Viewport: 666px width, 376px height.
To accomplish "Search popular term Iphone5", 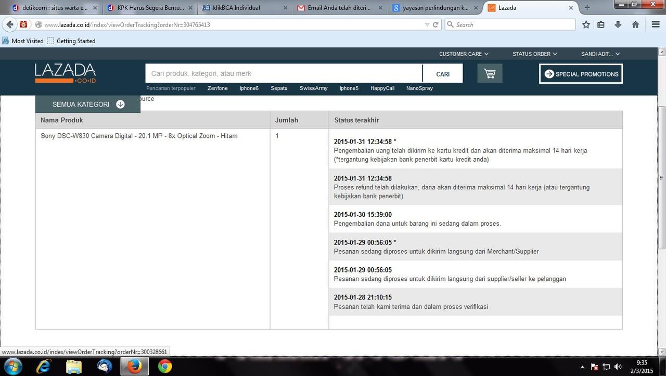I will pyautogui.click(x=349, y=88).
